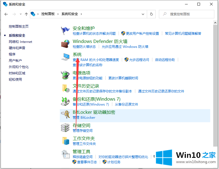Select 控制面板 in the address breadcrumb

[48, 14]
